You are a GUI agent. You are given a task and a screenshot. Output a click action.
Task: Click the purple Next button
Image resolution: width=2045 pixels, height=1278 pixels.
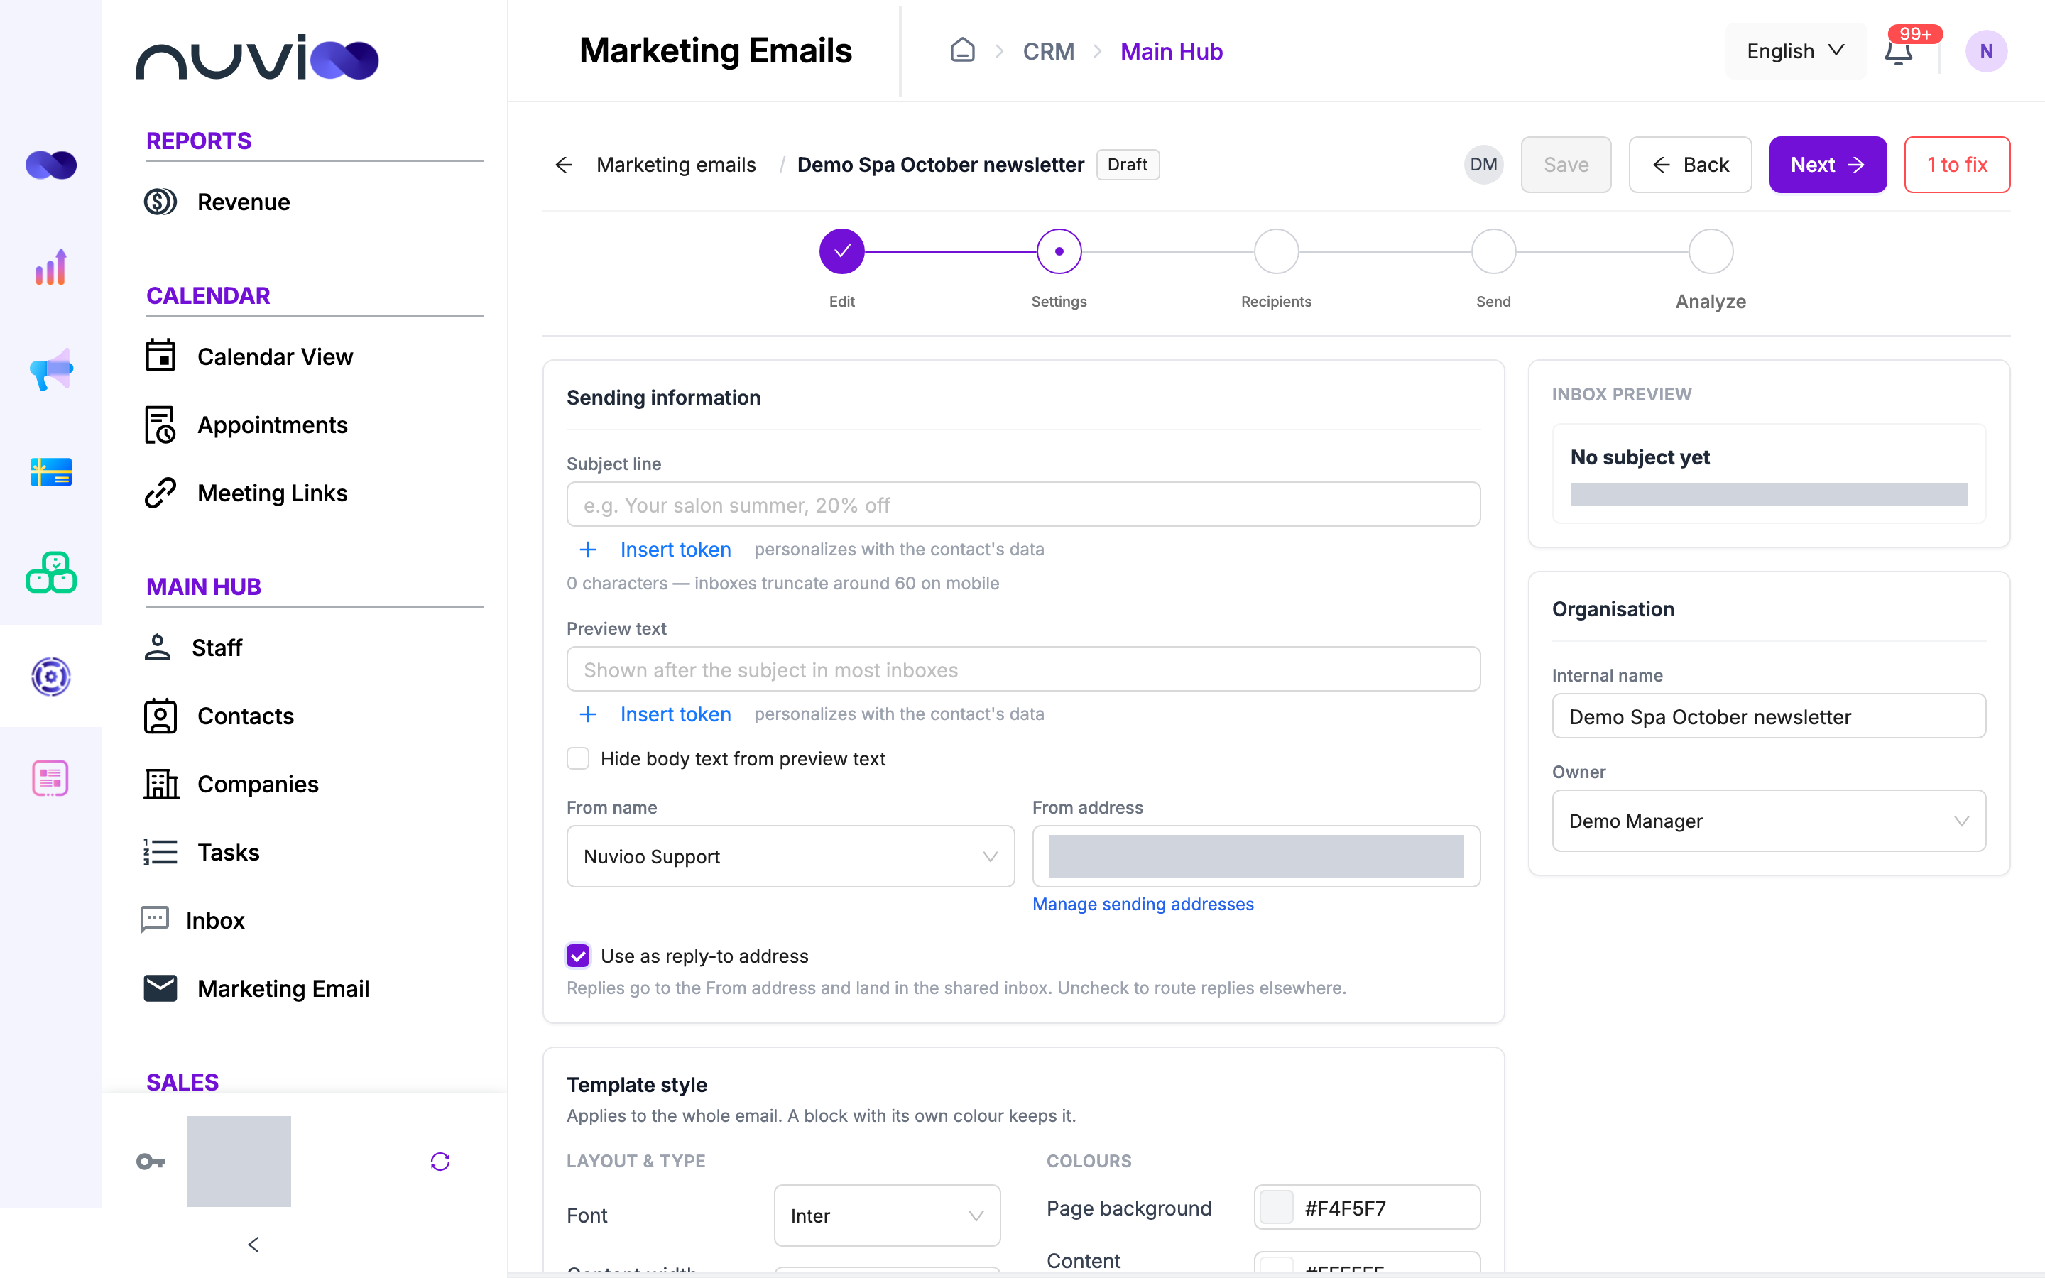tap(1828, 165)
